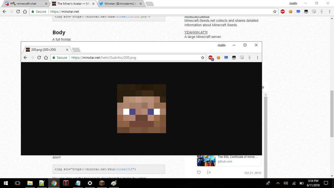Click the tweet date Oct 21, 2015

(x=253, y=173)
